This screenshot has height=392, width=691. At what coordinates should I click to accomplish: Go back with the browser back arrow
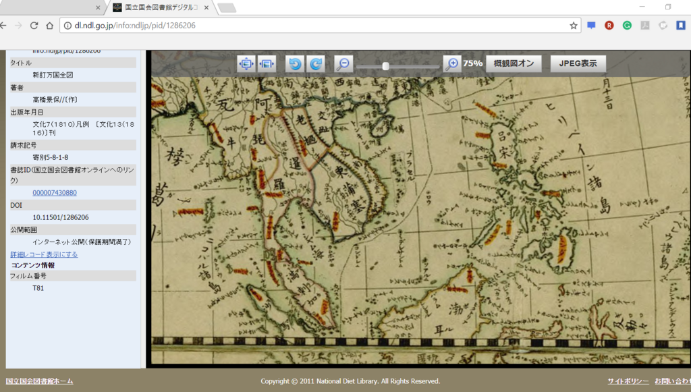click(3, 26)
